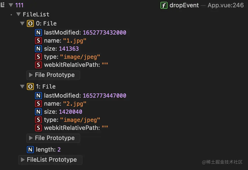
Task: Click the object icon next to 1: File
Action: click(30, 87)
